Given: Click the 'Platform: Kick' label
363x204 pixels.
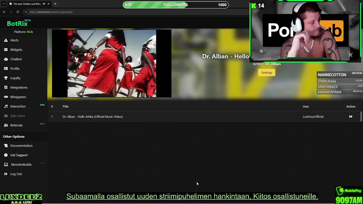Looking at the screenshot, I should point(24,32).
